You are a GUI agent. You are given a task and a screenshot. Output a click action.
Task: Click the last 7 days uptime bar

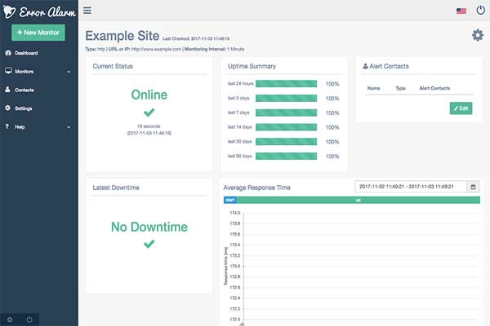click(287, 112)
